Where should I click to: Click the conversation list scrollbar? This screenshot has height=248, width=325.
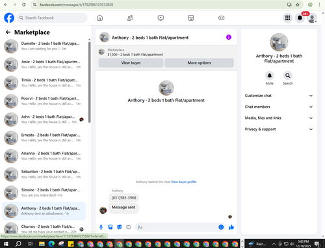point(90,83)
